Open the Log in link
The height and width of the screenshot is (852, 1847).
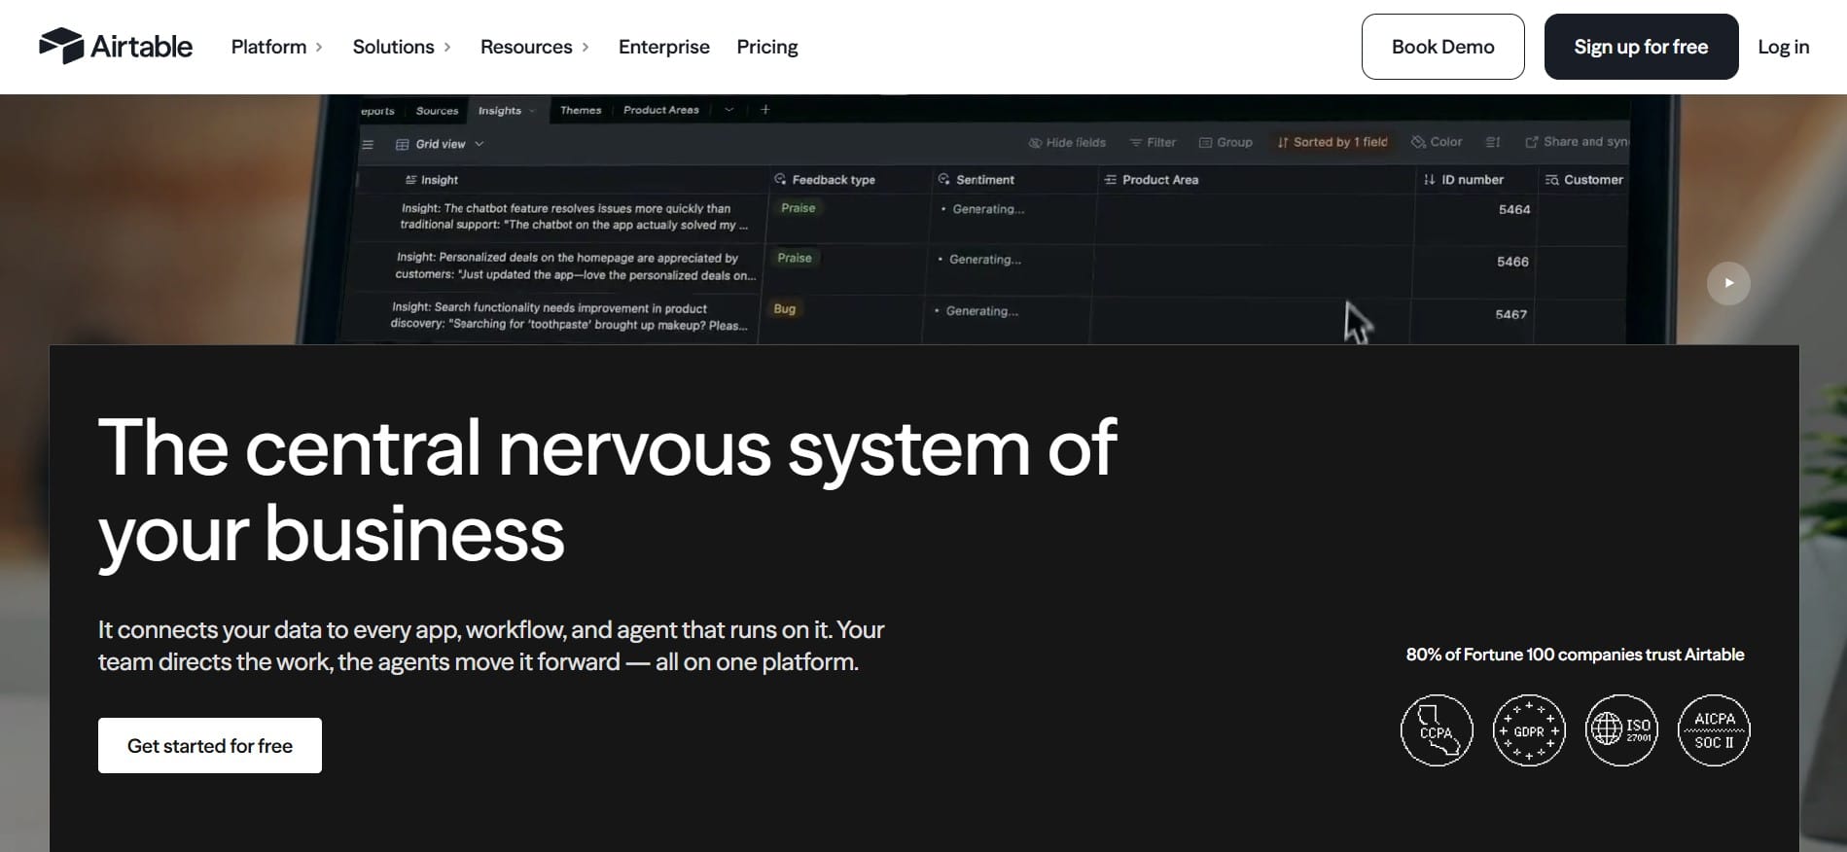pyautogui.click(x=1784, y=47)
